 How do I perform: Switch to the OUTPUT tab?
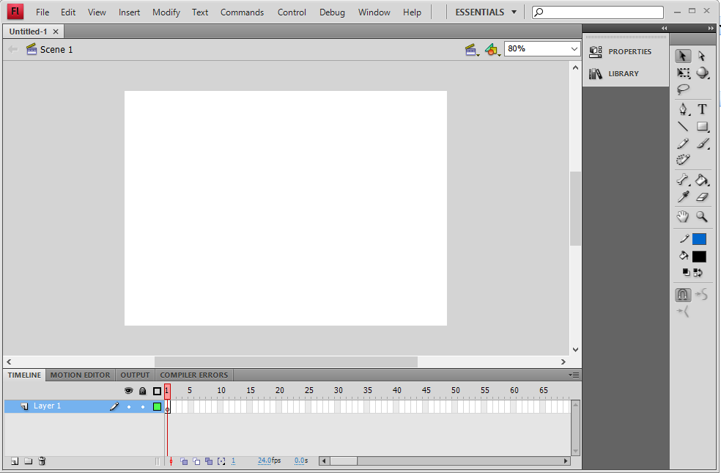pyautogui.click(x=135, y=375)
